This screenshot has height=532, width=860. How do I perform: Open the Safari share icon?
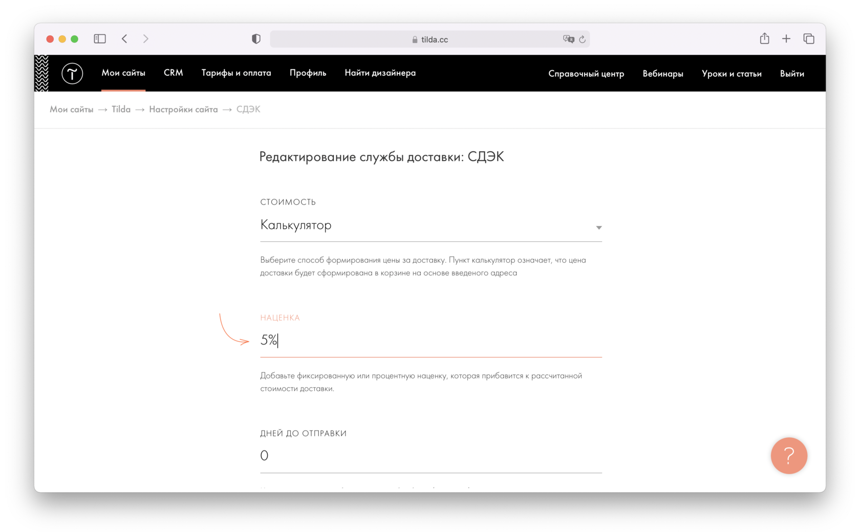point(764,38)
